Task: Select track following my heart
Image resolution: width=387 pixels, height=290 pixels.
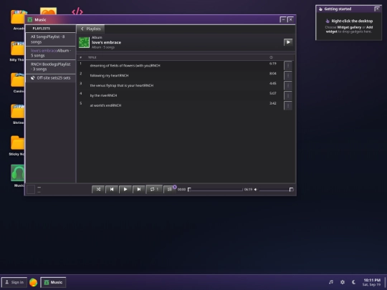Action: point(180,75)
